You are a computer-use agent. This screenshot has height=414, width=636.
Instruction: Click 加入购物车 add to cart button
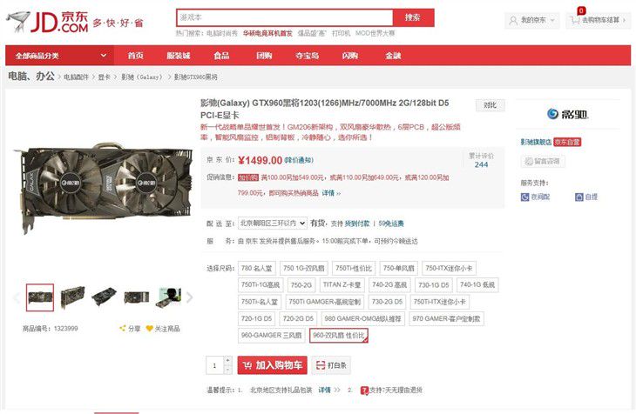coord(272,365)
